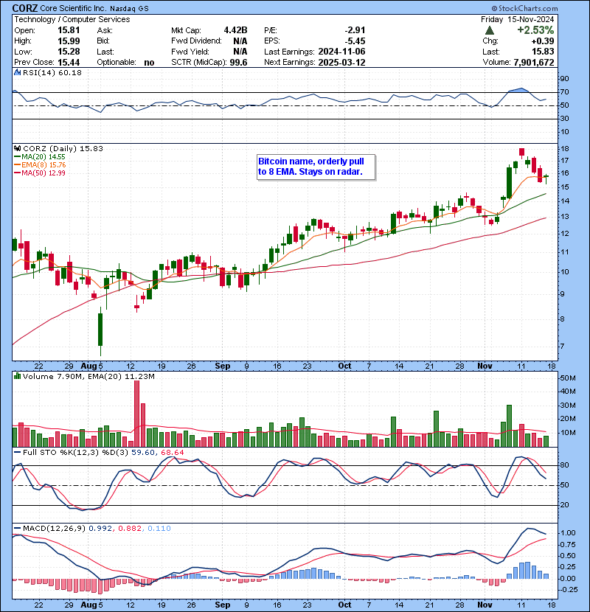
Task: Click the EMA(8) 15.76 legend entry
Action: [41, 165]
